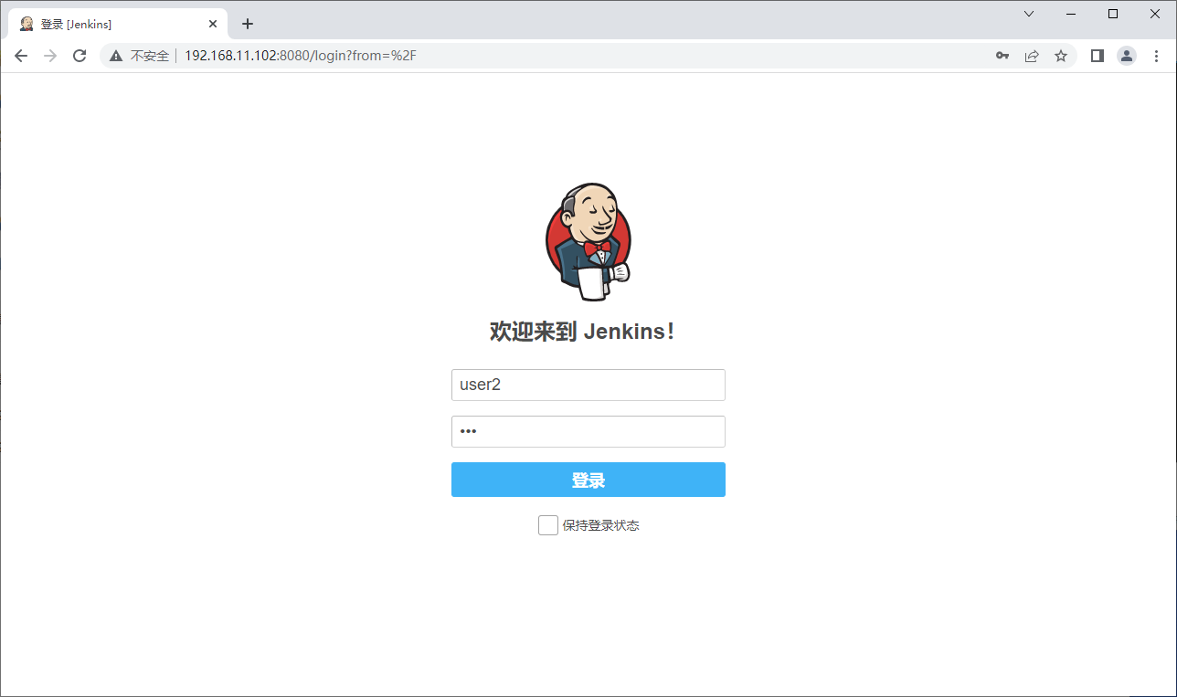Image resolution: width=1177 pixels, height=697 pixels.
Task: Share this page via share icon
Action: [x=1032, y=56]
